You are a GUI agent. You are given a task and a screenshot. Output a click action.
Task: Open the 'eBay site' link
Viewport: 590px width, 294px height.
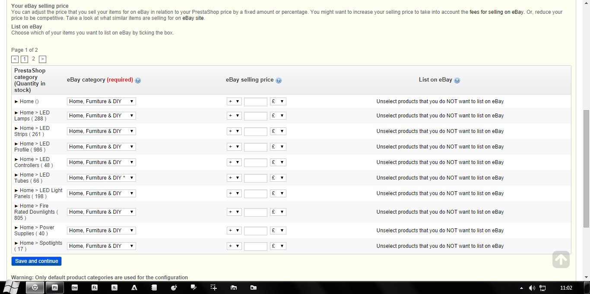click(x=193, y=18)
